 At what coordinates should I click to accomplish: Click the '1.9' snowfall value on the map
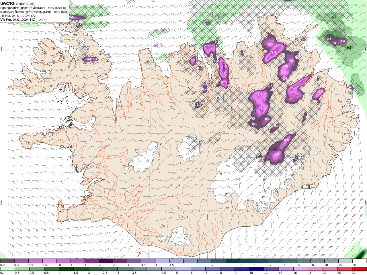coord(224,66)
